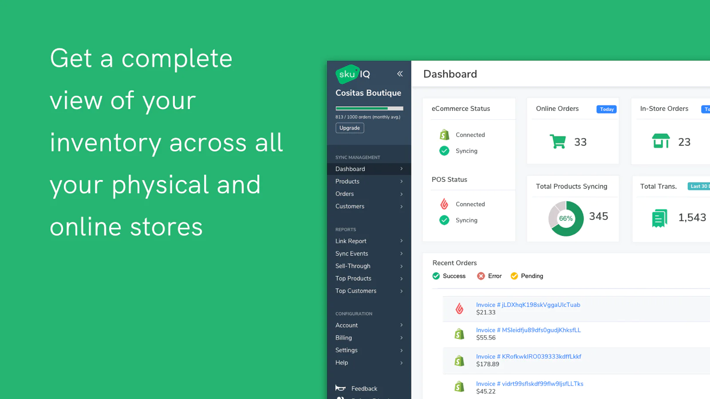Click the eCommerce Syncing green checkmark

[444, 151]
